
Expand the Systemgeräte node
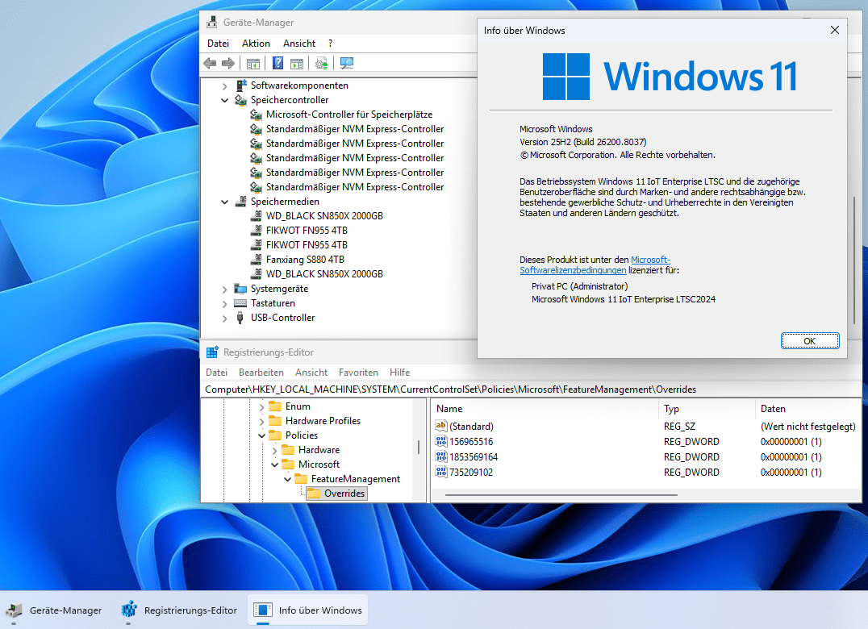224,290
